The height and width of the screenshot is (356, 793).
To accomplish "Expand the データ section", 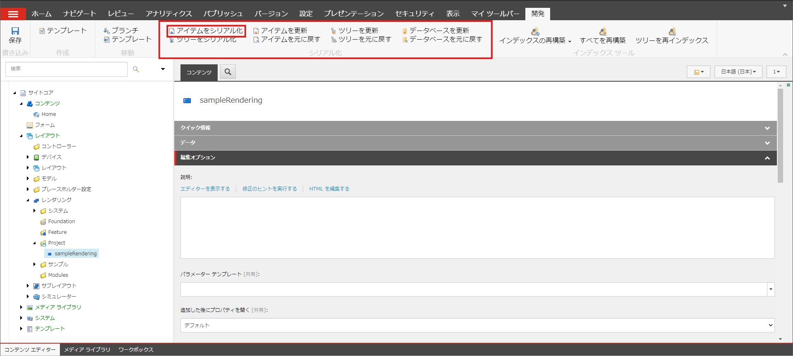I will [475, 143].
